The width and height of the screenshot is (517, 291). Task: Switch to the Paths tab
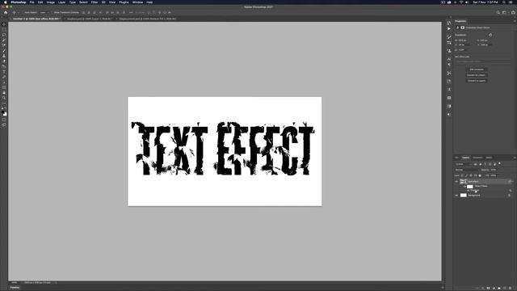(489, 158)
